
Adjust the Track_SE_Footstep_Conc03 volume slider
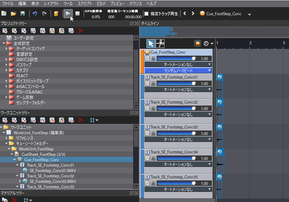coord(176,134)
